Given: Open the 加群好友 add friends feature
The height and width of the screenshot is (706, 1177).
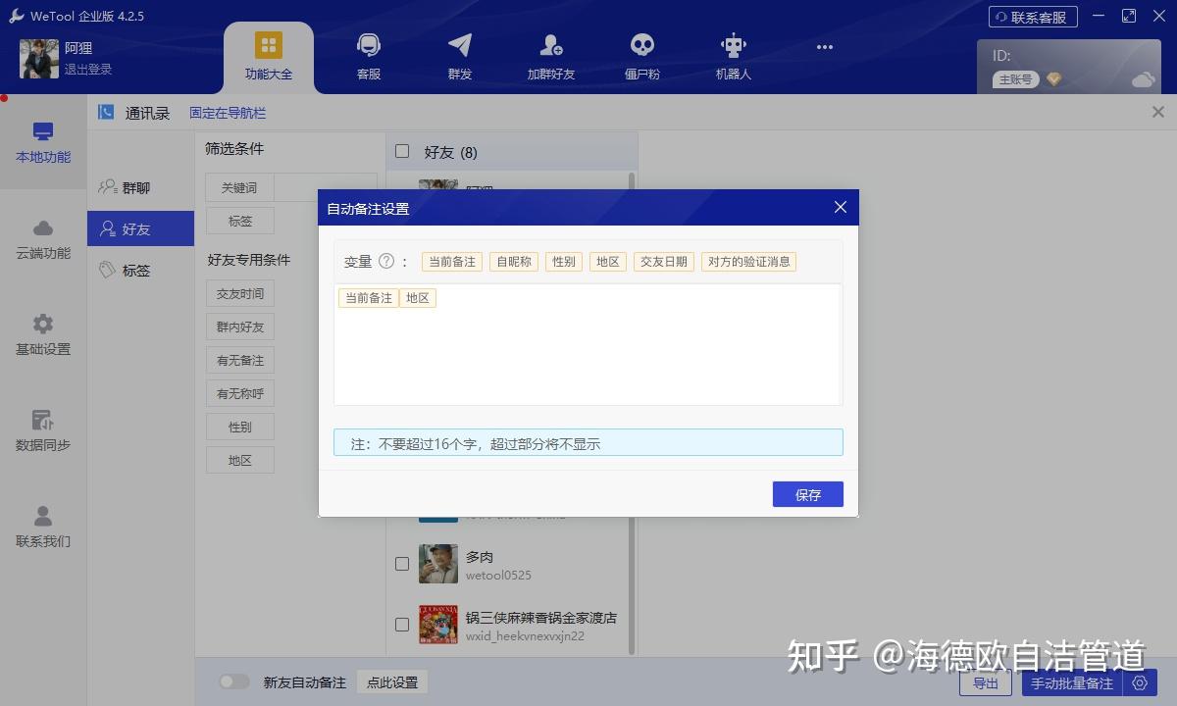Looking at the screenshot, I should coord(549,54).
